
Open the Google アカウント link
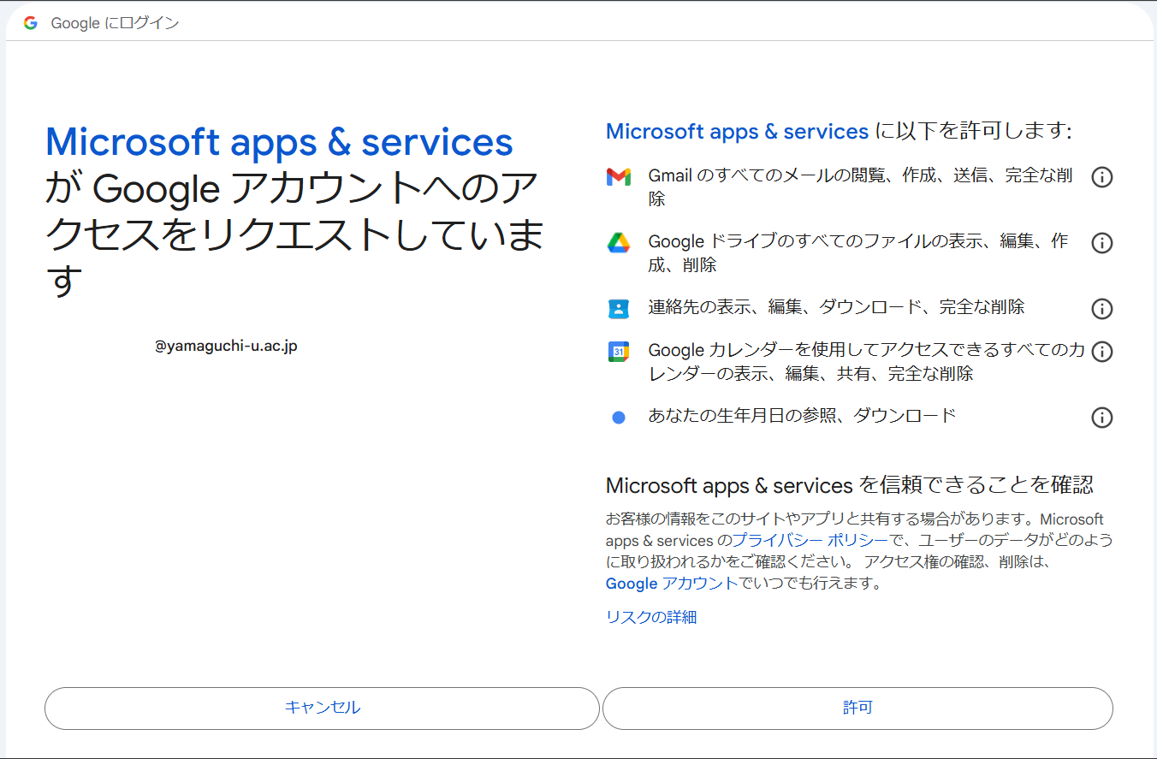672,584
